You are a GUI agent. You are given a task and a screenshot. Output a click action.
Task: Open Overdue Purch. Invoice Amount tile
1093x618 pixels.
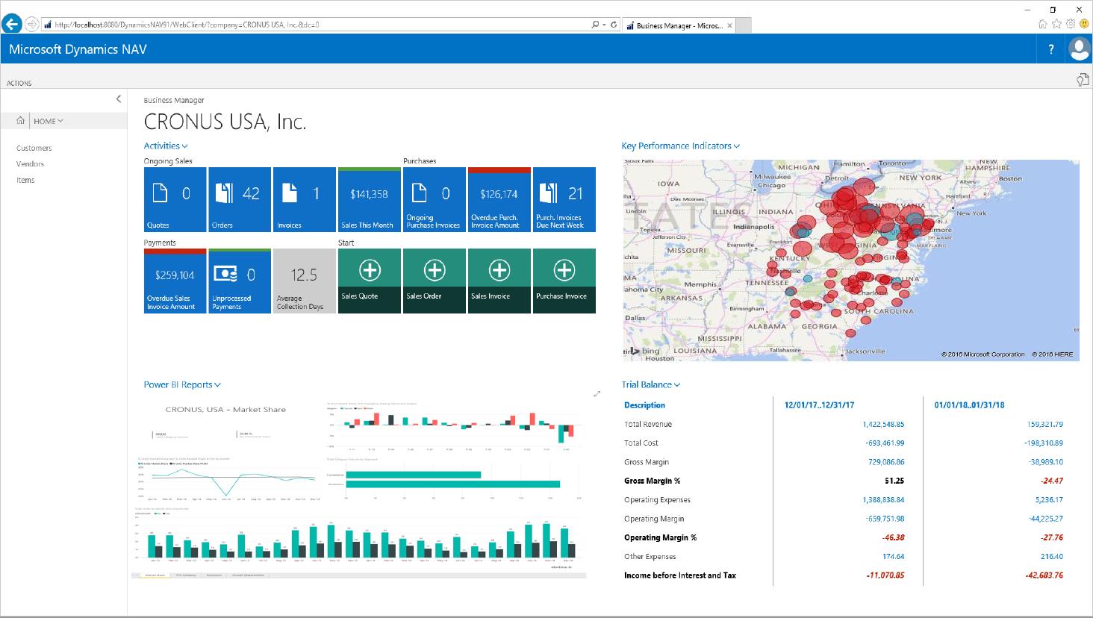point(499,199)
